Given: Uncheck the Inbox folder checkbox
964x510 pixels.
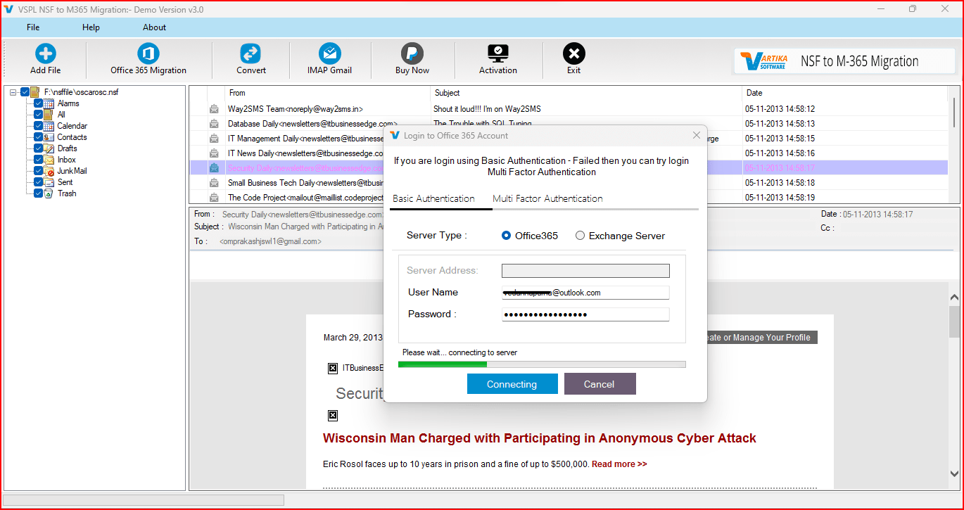Looking at the screenshot, I should pos(39,160).
